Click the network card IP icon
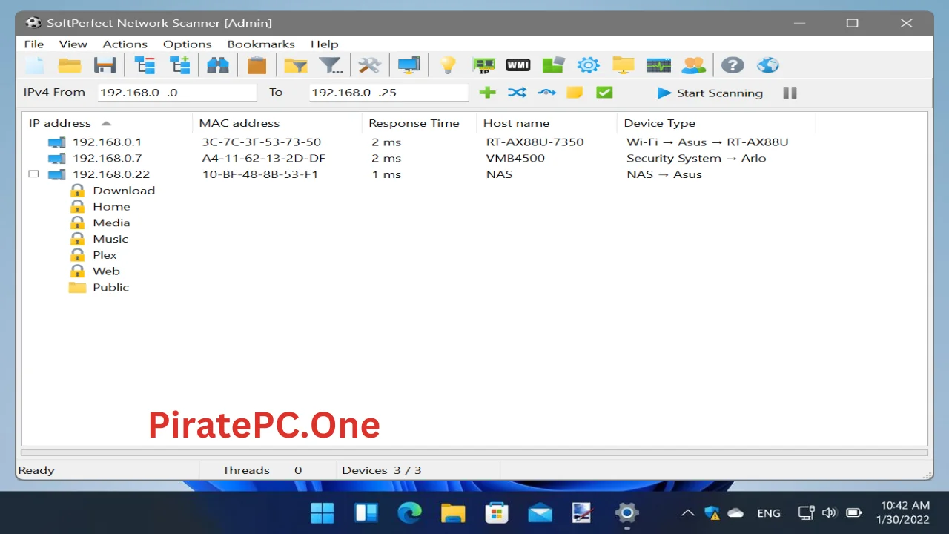 click(x=484, y=65)
